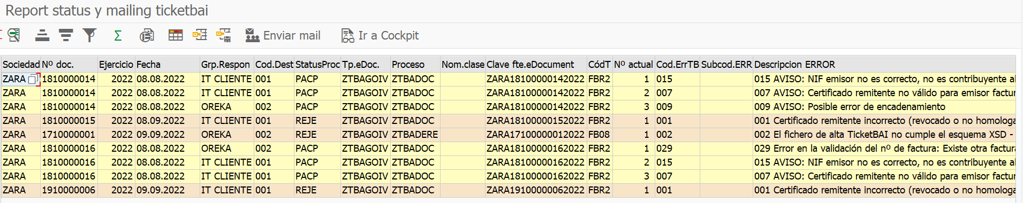Image resolution: width=1023 pixels, height=203 pixels.
Task: Save layout with the disk icon
Action: pos(224,35)
